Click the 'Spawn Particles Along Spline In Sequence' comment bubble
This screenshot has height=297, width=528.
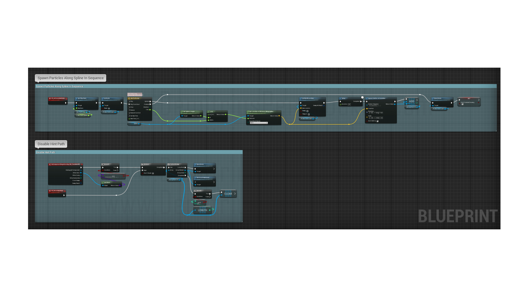(70, 78)
